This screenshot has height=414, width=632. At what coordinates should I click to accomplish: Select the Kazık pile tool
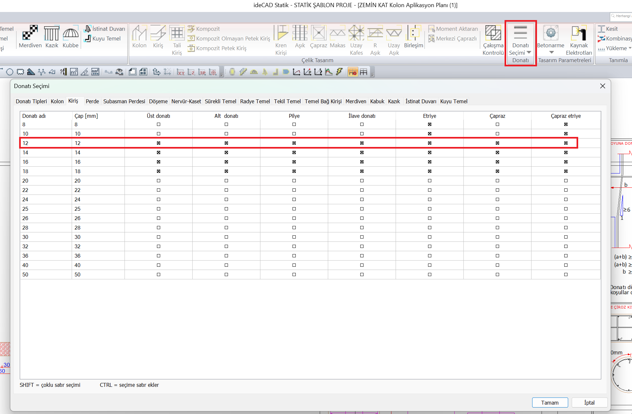tap(52, 37)
